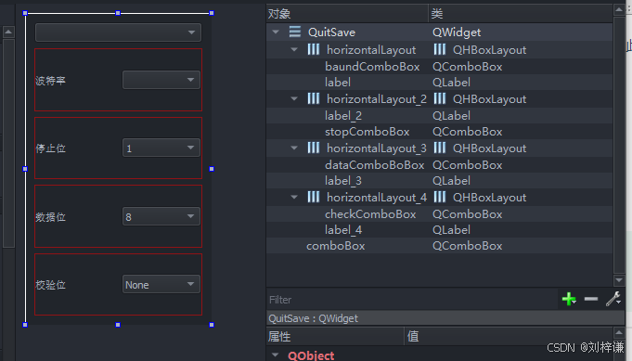Select dataComboBoBox in the object tree
The image size is (632, 361).
(x=374, y=165)
